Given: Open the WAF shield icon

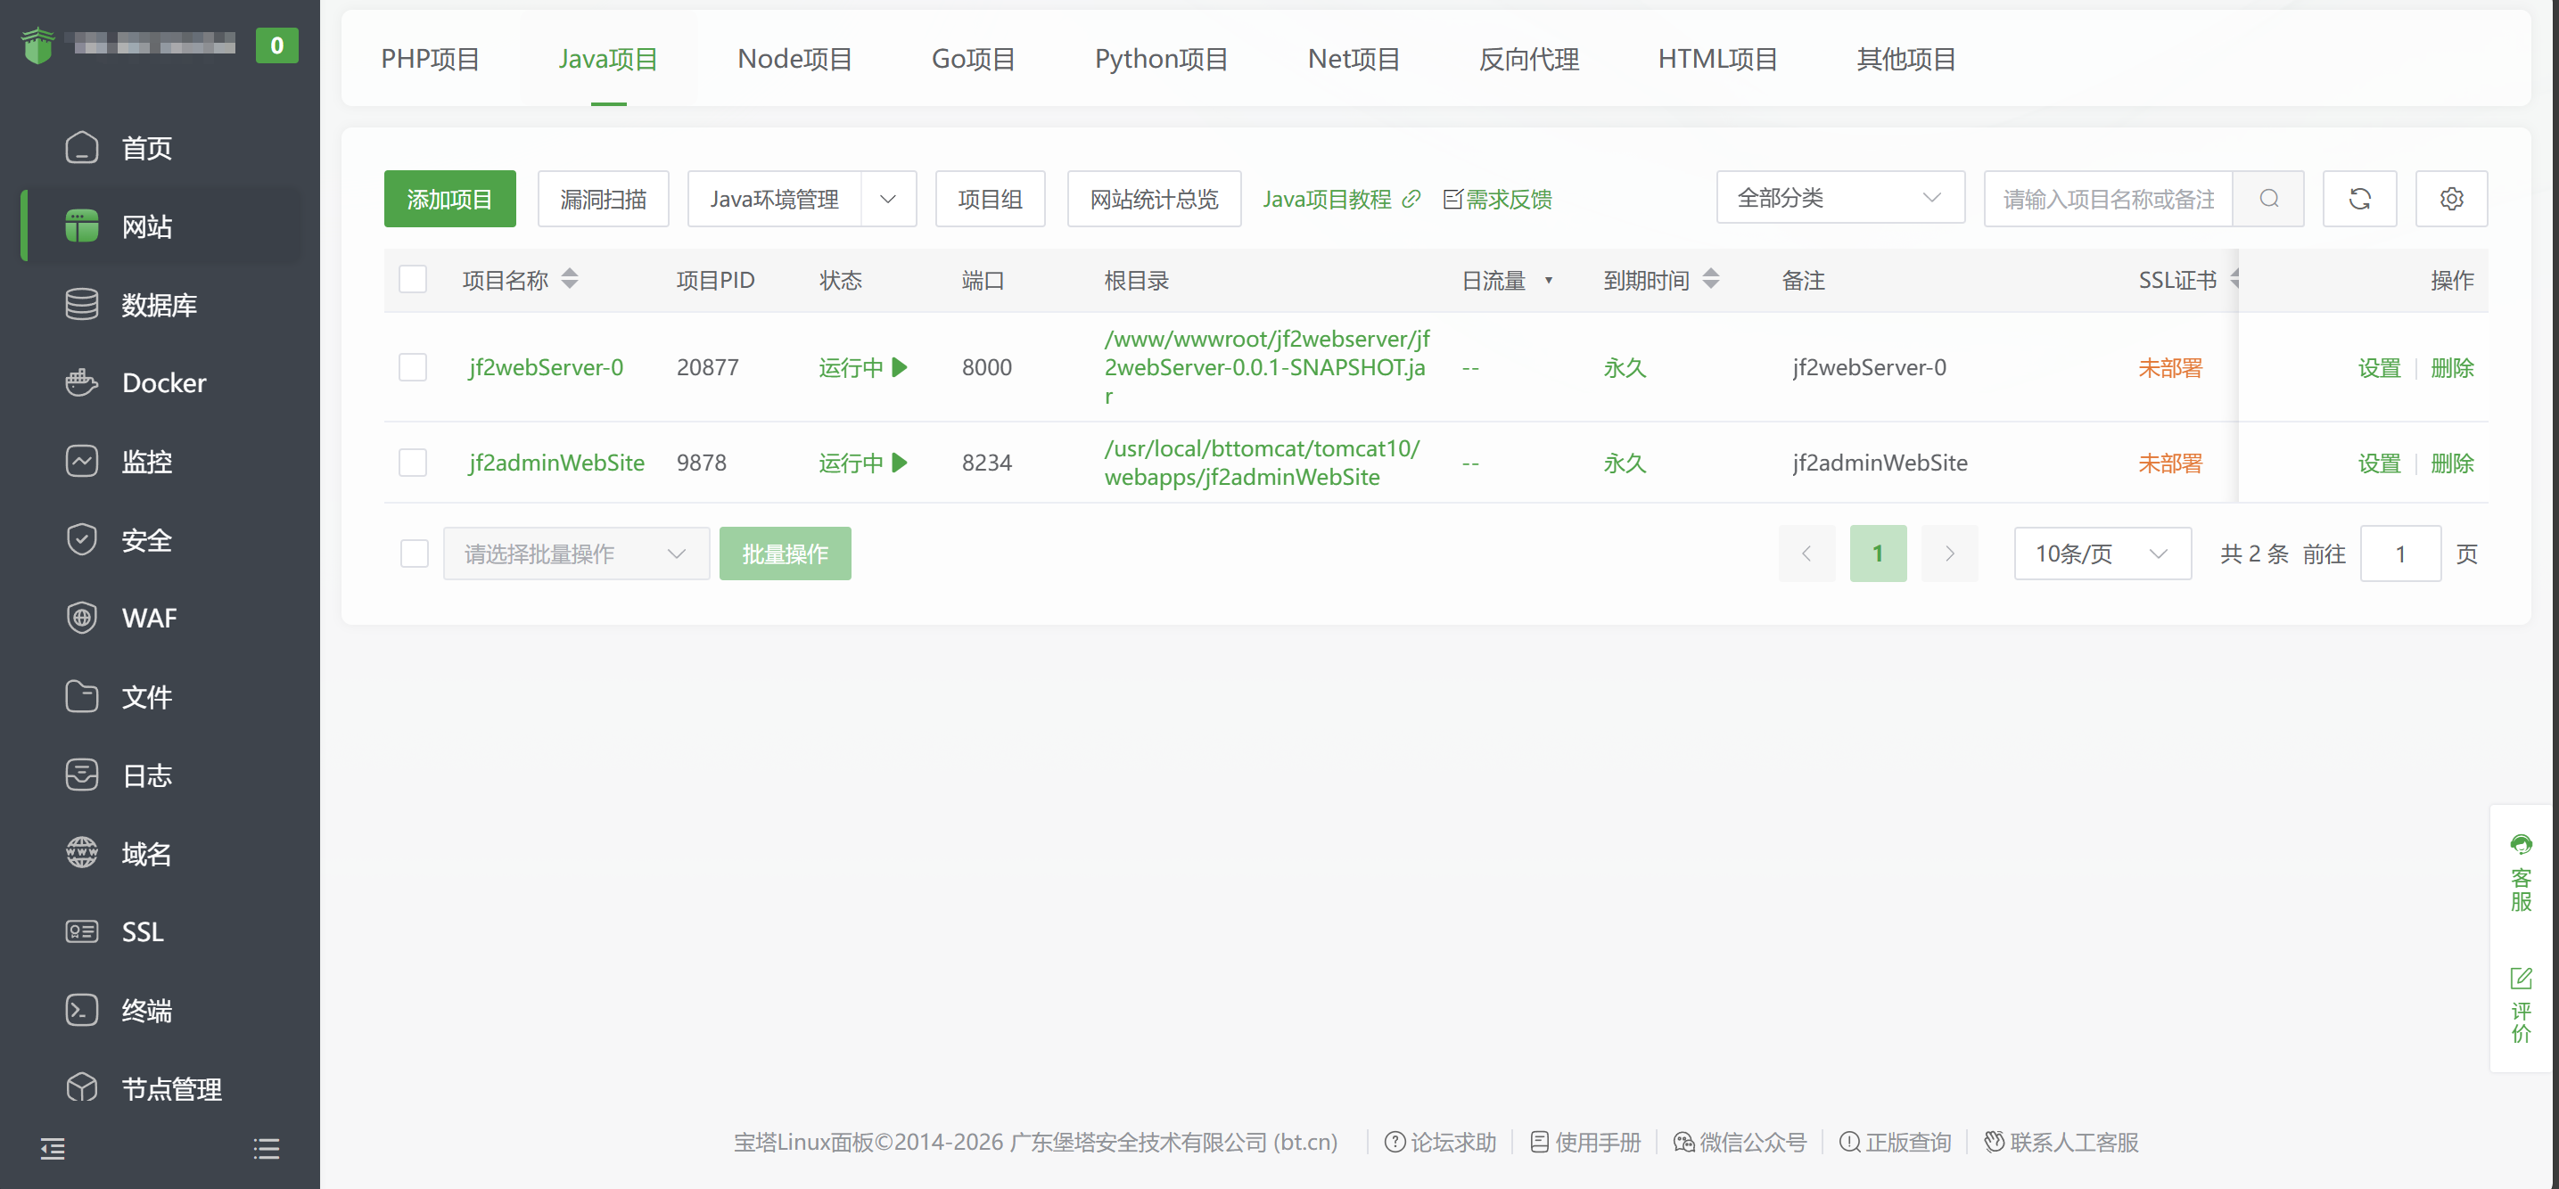Looking at the screenshot, I should 81,618.
